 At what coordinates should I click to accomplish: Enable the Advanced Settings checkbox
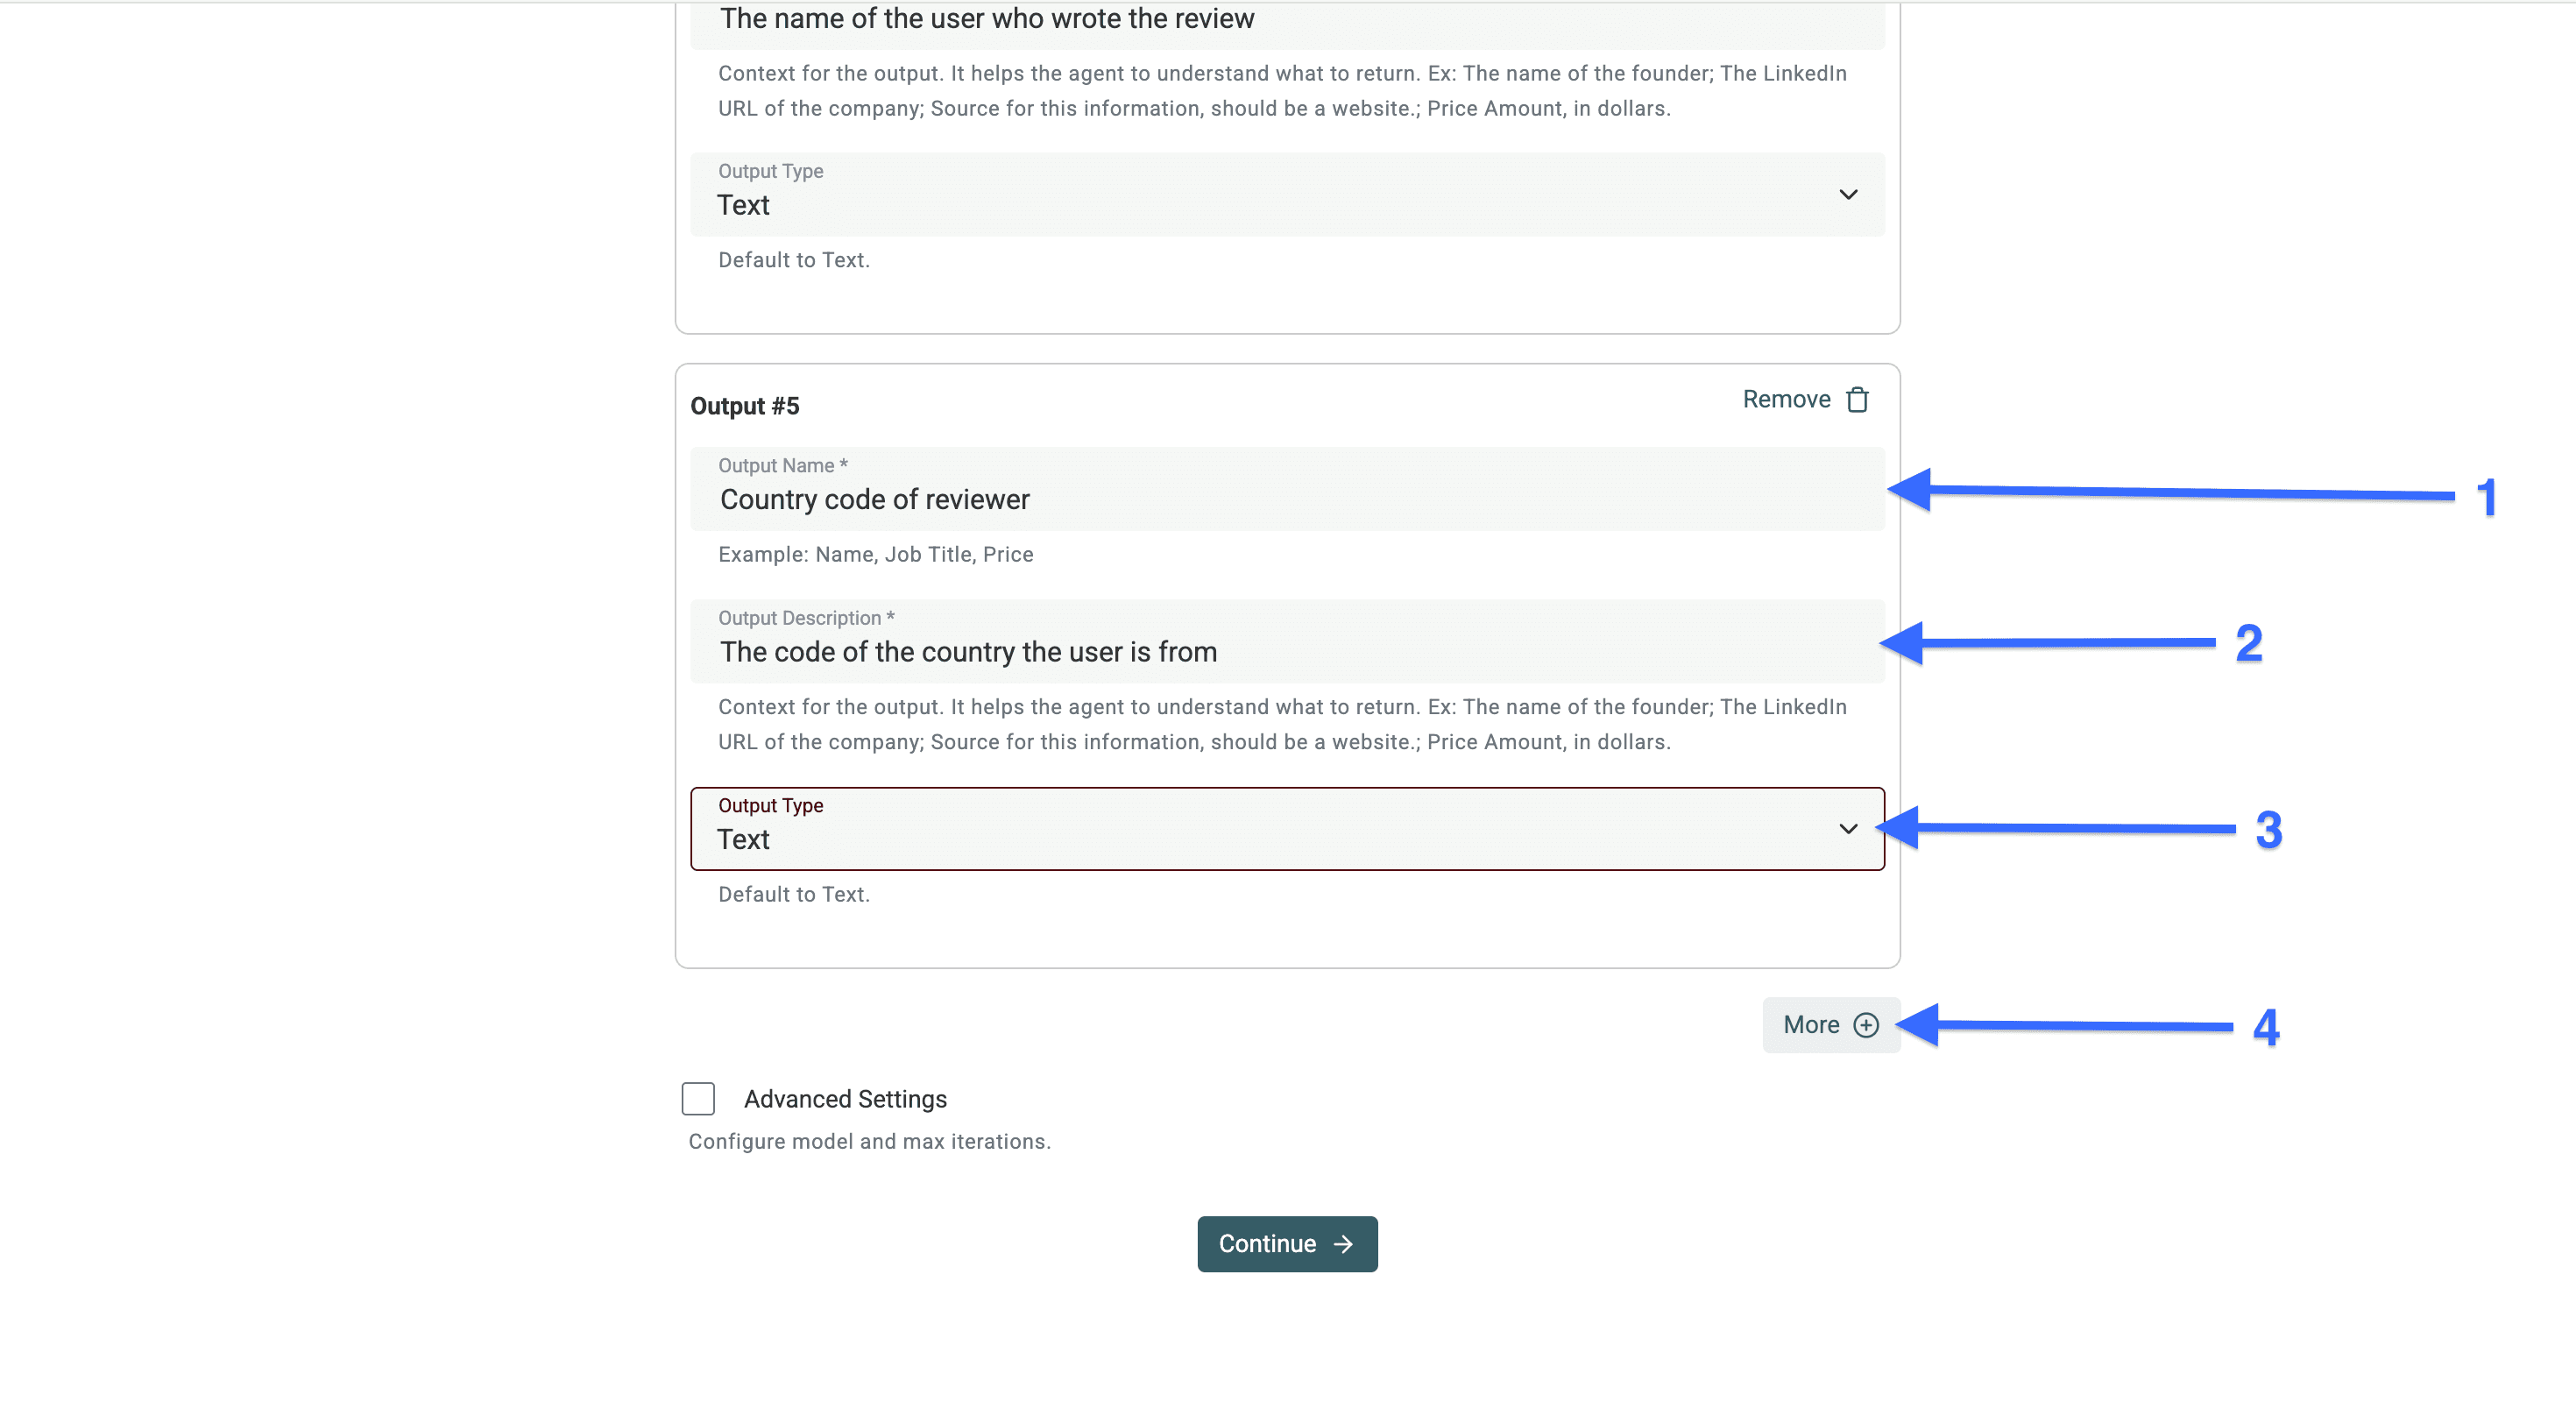[698, 1098]
